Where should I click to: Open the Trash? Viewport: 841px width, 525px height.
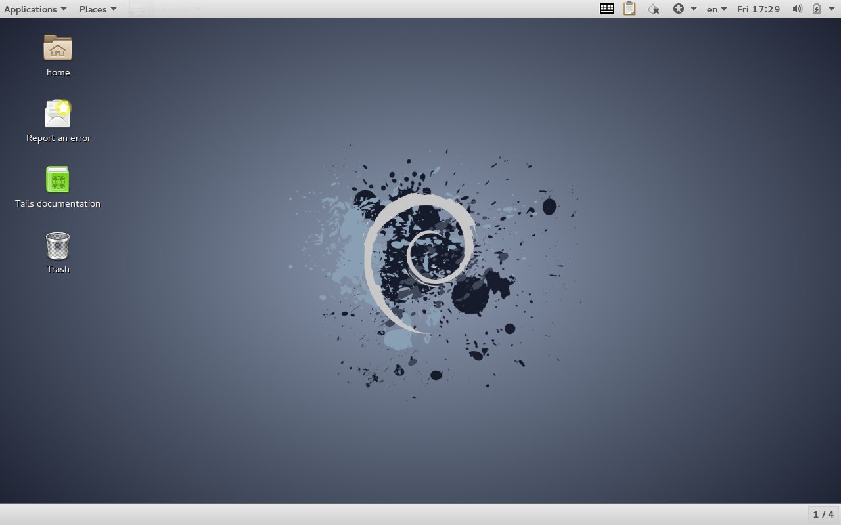click(58, 244)
